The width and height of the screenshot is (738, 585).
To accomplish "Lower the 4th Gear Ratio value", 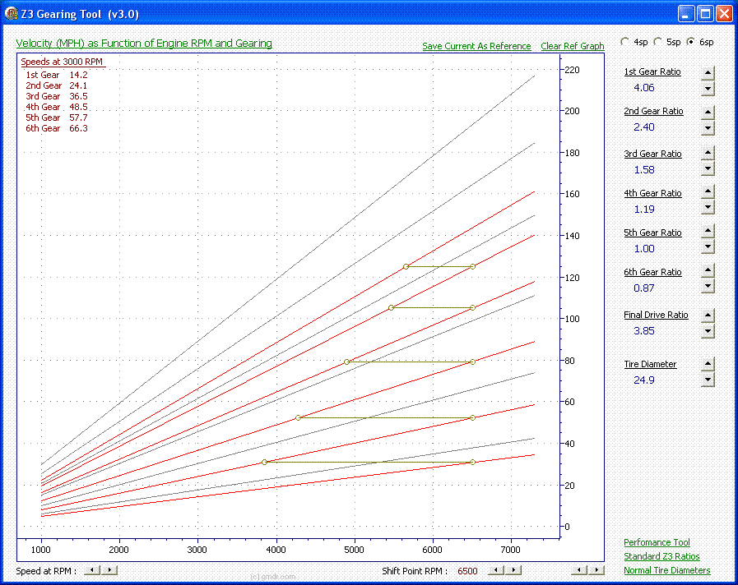I will 708,209.
